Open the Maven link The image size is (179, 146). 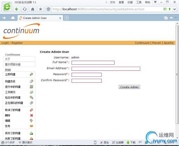tap(156, 43)
